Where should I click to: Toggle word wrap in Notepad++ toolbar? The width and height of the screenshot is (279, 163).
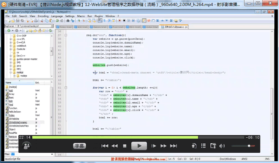coord(100,21)
